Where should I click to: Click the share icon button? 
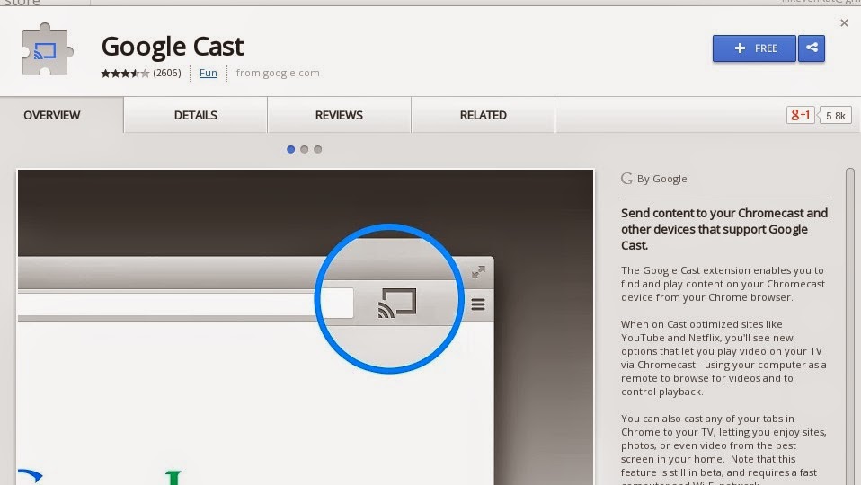click(812, 48)
